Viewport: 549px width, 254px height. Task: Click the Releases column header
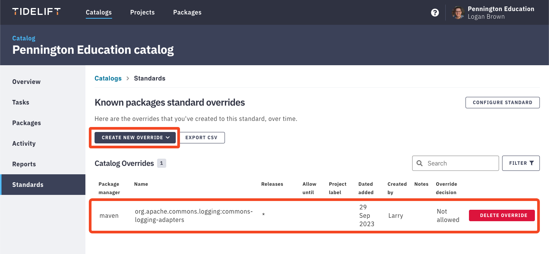point(272,184)
